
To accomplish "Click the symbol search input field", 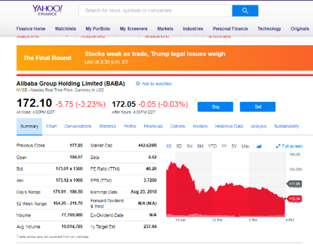I will pyautogui.click(x=155, y=11).
